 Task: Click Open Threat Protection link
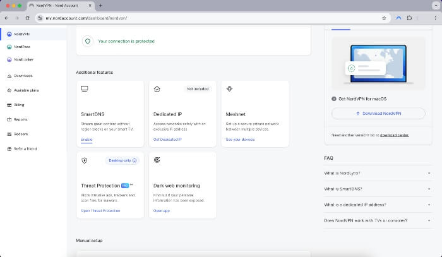click(100, 211)
